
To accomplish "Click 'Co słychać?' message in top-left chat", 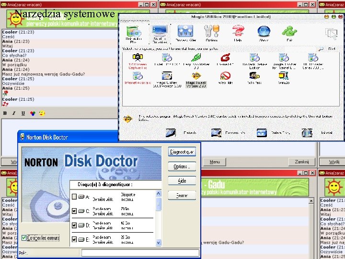I will [x=14, y=55].
